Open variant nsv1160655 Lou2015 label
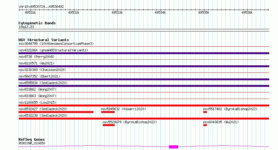 (x=37, y=102)
